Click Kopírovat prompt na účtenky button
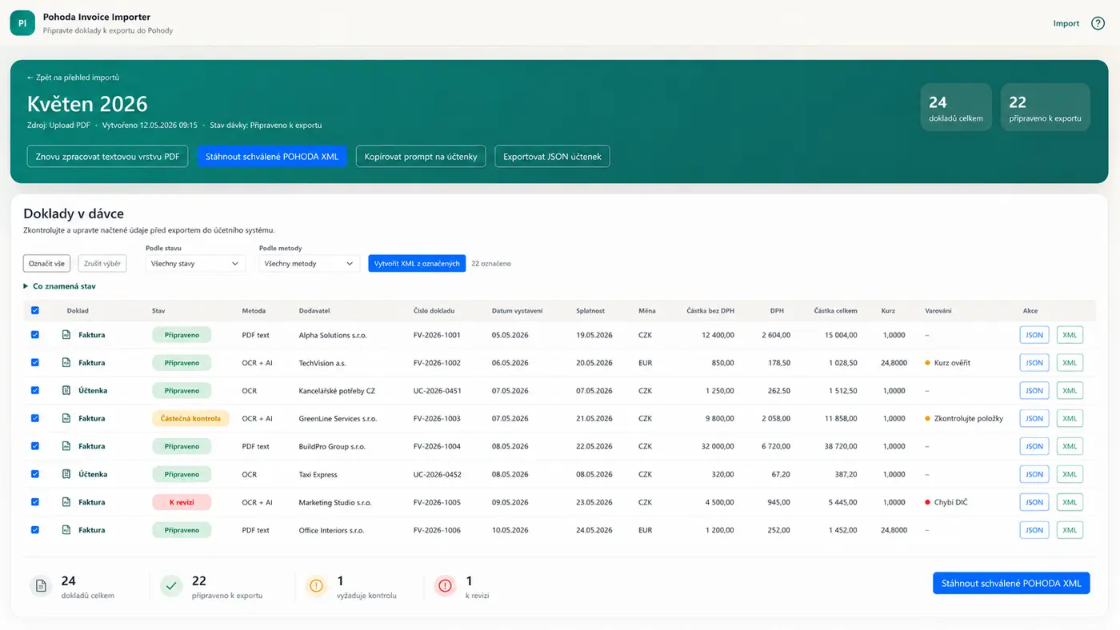The image size is (1120, 630). 421,157
